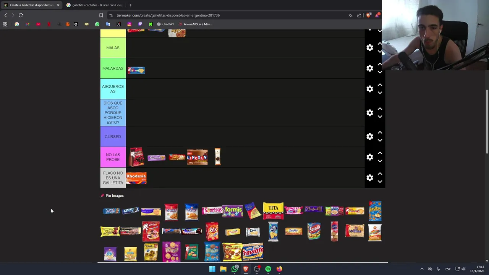Select the TITA cookie image
Screen dimensions: 489x275
tap(273, 211)
